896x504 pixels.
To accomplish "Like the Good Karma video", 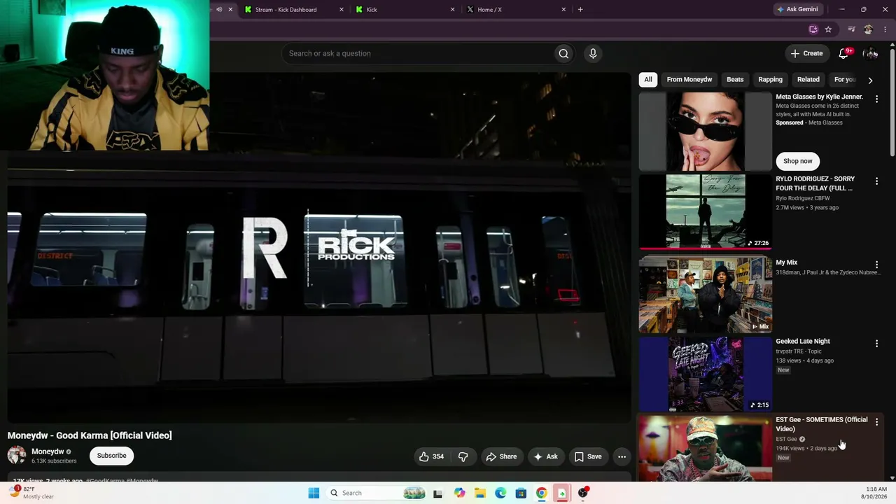I will click(432, 456).
